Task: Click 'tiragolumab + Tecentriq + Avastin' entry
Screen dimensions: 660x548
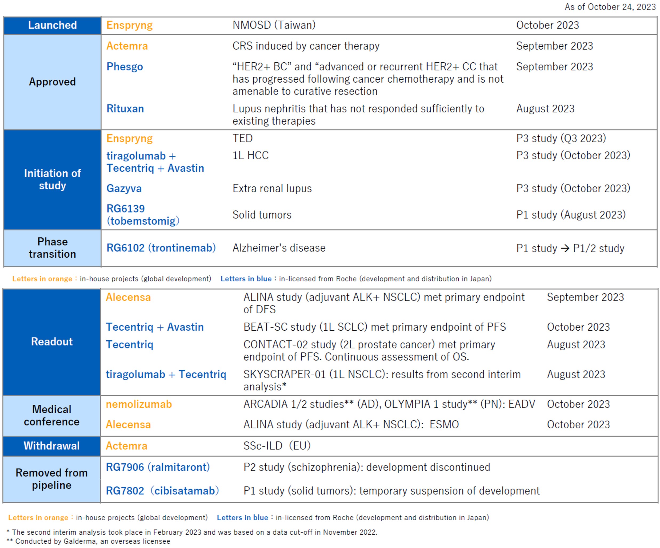Action: (x=155, y=162)
